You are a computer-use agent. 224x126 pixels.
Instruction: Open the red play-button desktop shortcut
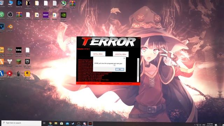9,75
